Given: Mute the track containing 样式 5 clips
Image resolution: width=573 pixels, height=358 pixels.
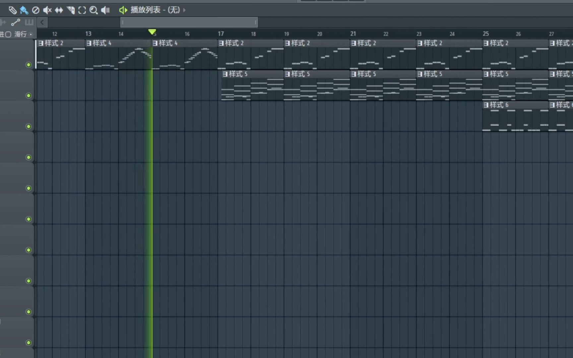Looking at the screenshot, I should tap(29, 95).
